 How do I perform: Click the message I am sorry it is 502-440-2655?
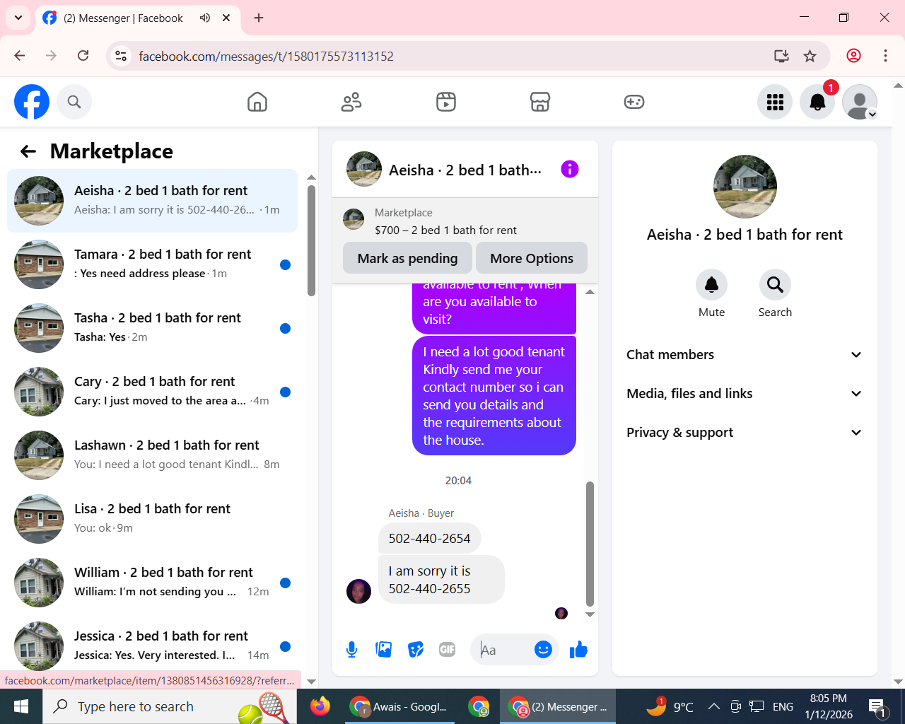[441, 580]
